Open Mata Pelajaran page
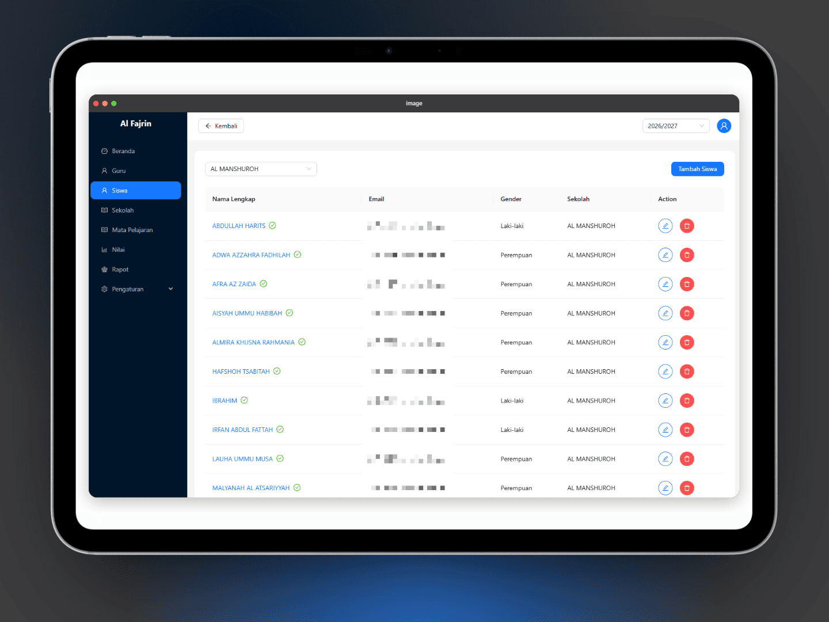829x622 pixels. pyautogui.click(x=136, y=230)
